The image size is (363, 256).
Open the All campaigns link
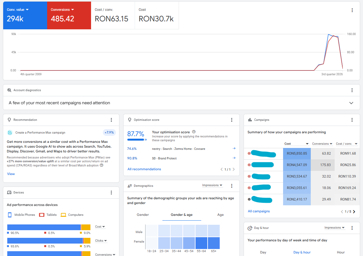pyautogui.click(x=259, y=211)
